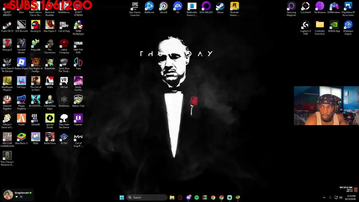Select the Strikers Club desktop icon
Viewport: 359px width, 202px height.
78,101
